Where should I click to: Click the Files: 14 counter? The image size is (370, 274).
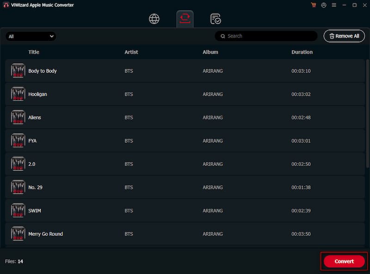coord(14,261)
